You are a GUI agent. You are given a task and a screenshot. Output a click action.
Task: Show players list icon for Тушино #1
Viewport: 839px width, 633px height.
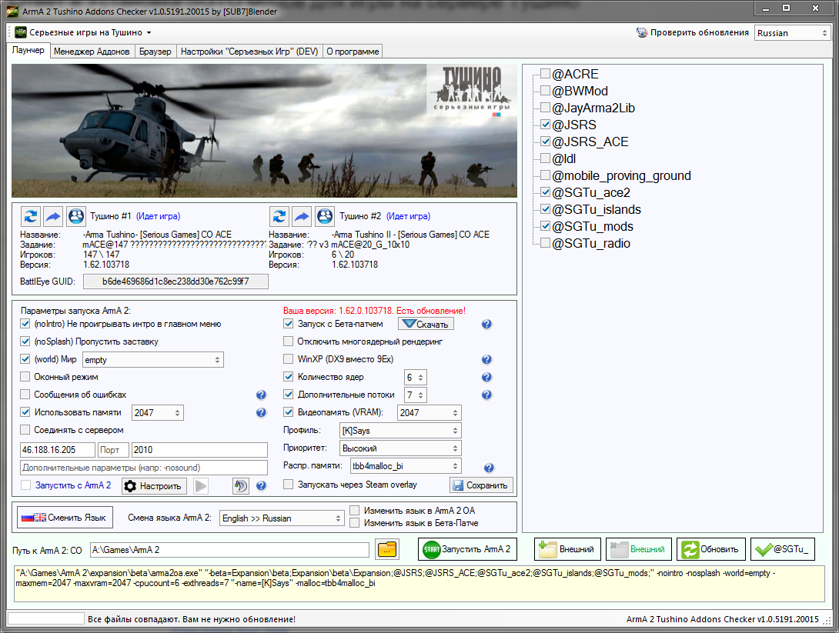coord(76,216)
